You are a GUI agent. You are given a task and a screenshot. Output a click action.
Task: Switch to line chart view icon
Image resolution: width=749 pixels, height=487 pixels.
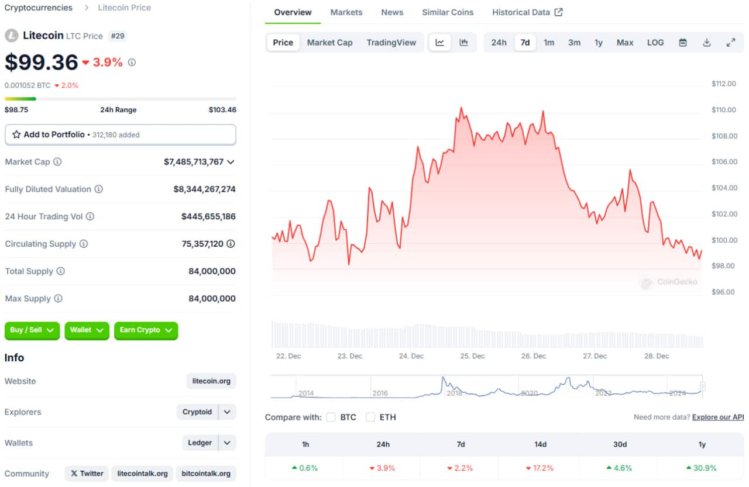[440, 43]
